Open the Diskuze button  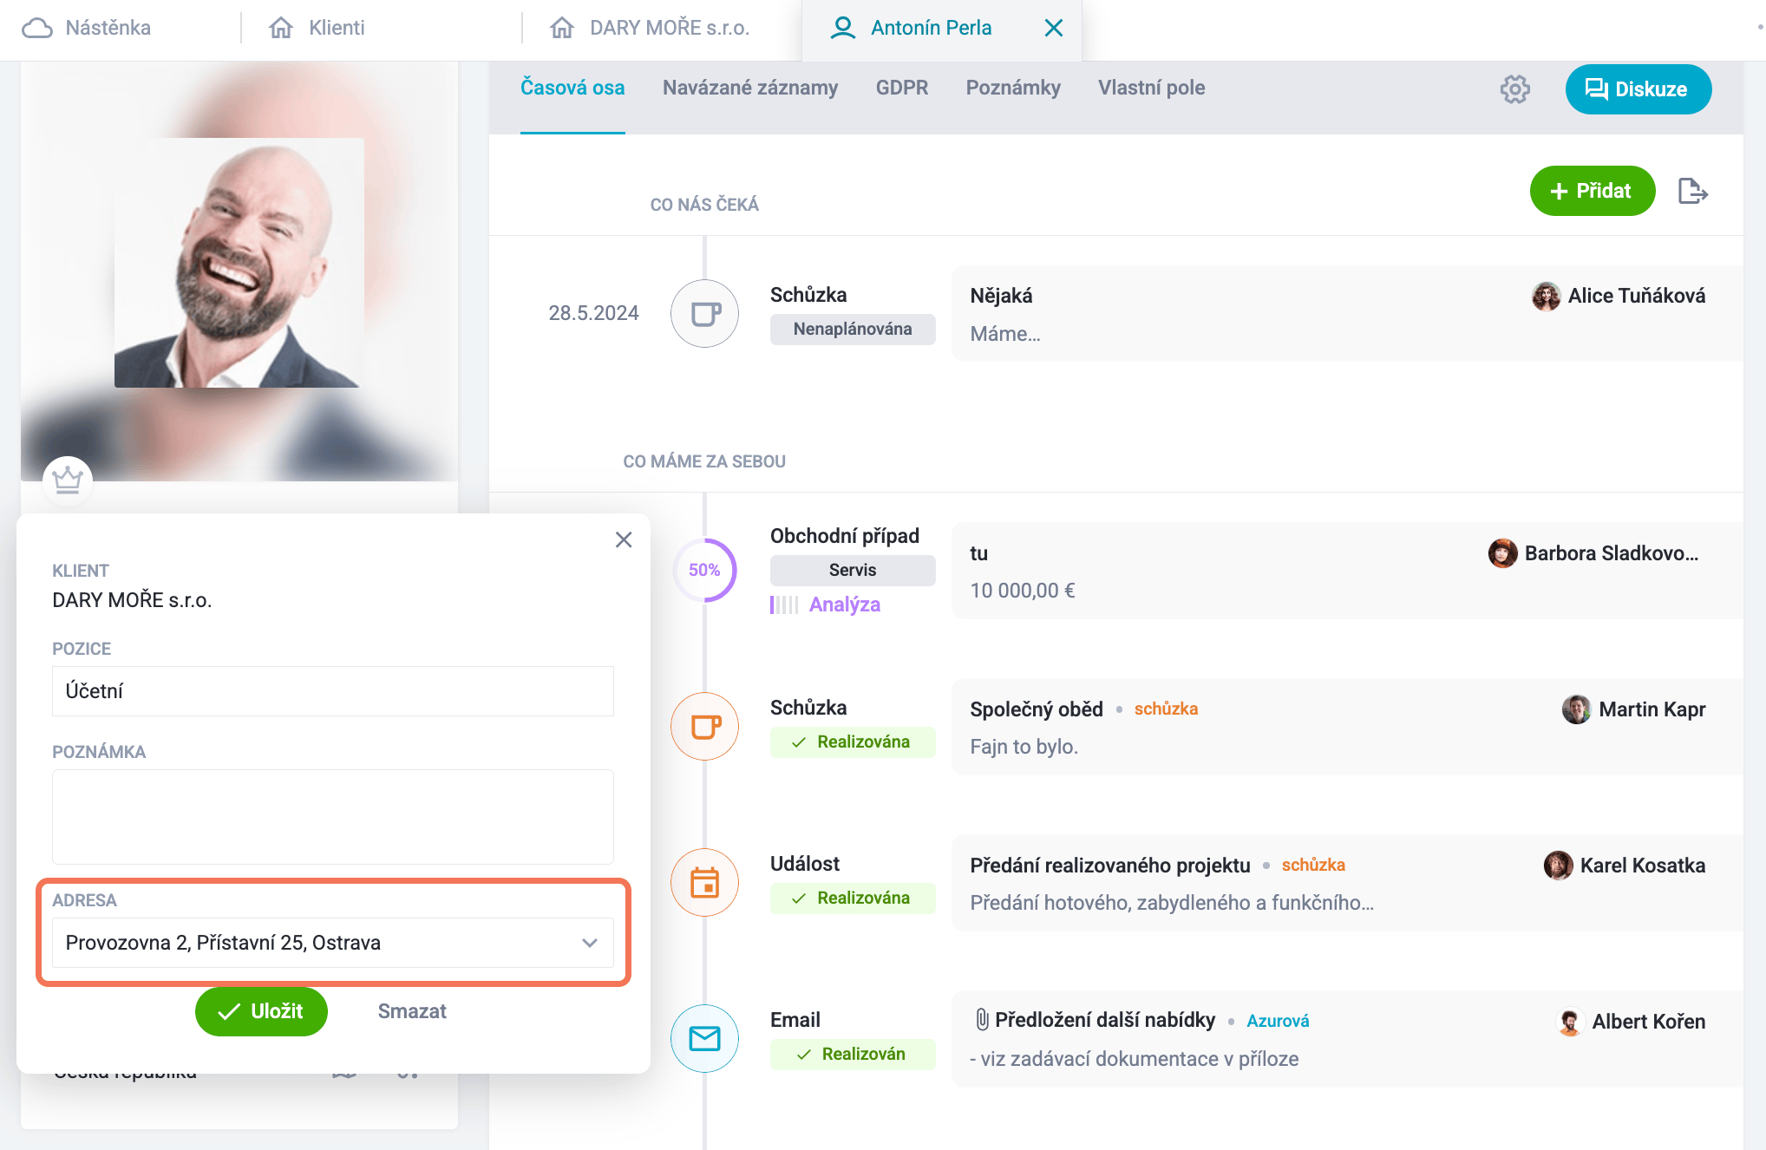tap(1638, 88)
